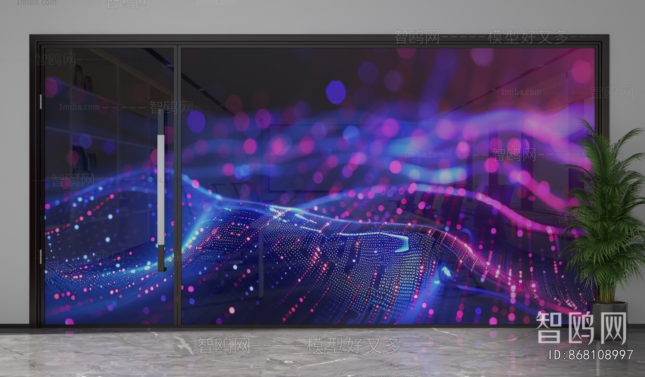Click the black top door frame

pos(318,40)
